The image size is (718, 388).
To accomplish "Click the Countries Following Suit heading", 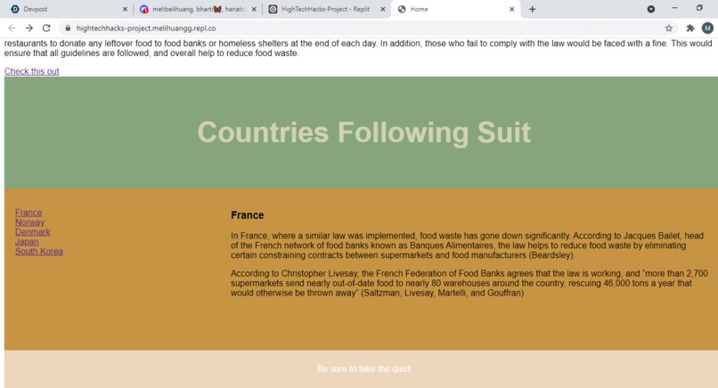I will pos(364,133).
